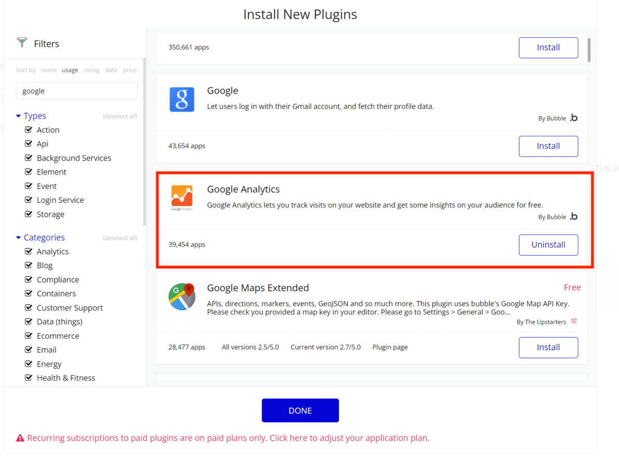Install the Google Maps Extended plugin
The width and height of the screenshot is (619, 456).
pos(548,348)
